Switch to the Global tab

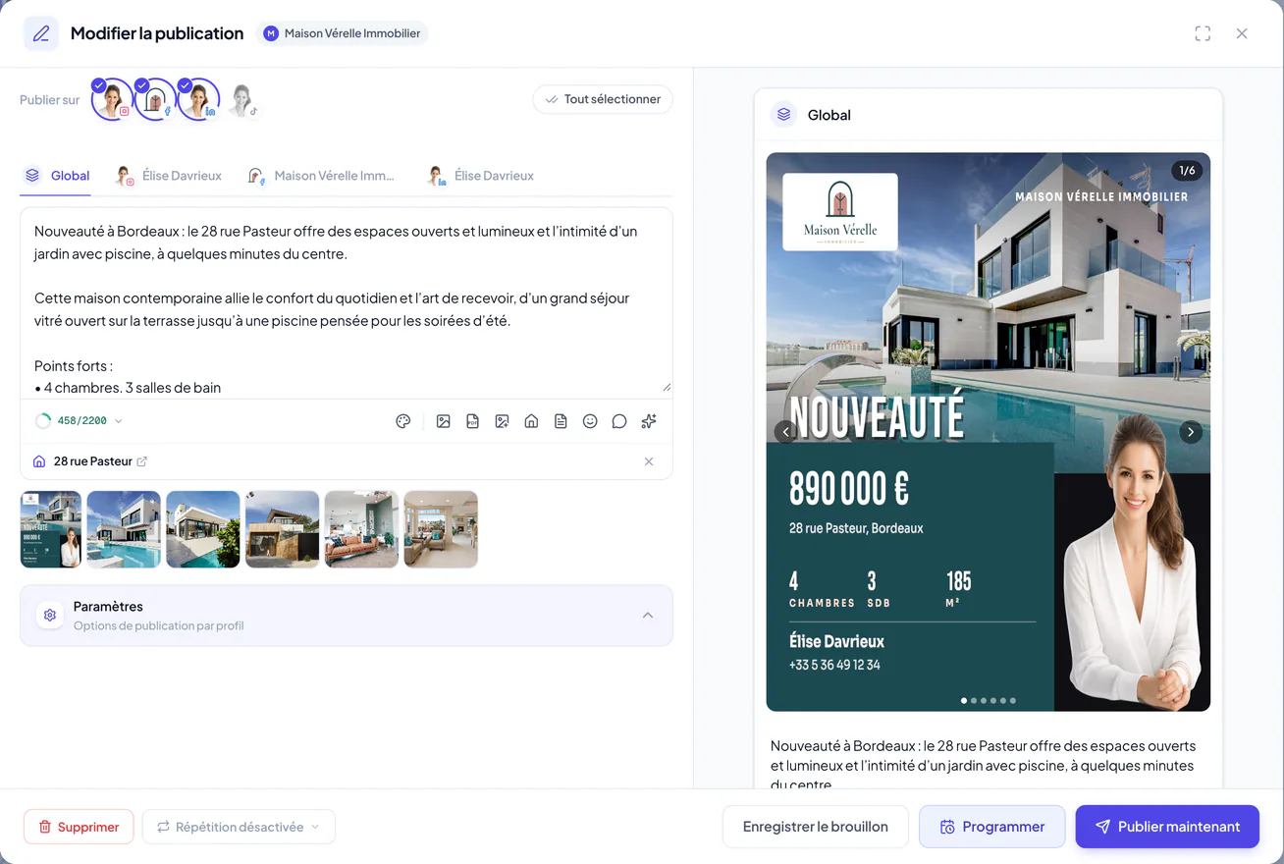click(x=56, y=176)
